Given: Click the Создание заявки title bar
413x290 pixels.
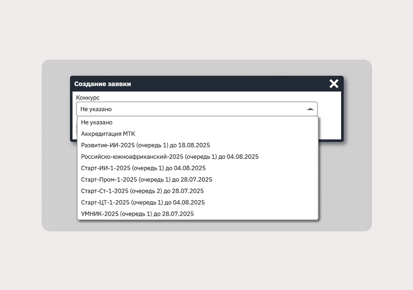Looking at the screenshot, I should 188,84.
